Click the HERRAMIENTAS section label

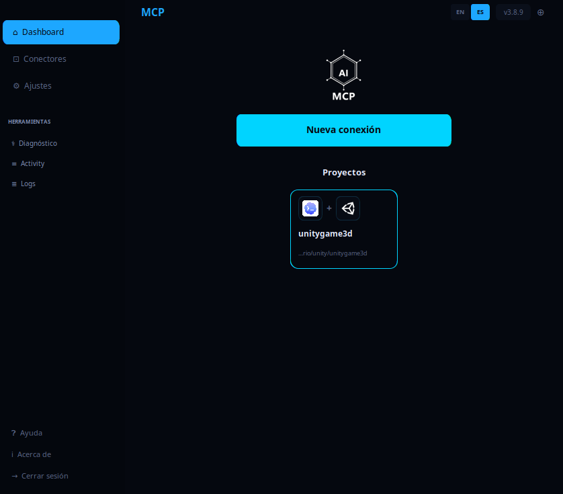coord(30,122)
